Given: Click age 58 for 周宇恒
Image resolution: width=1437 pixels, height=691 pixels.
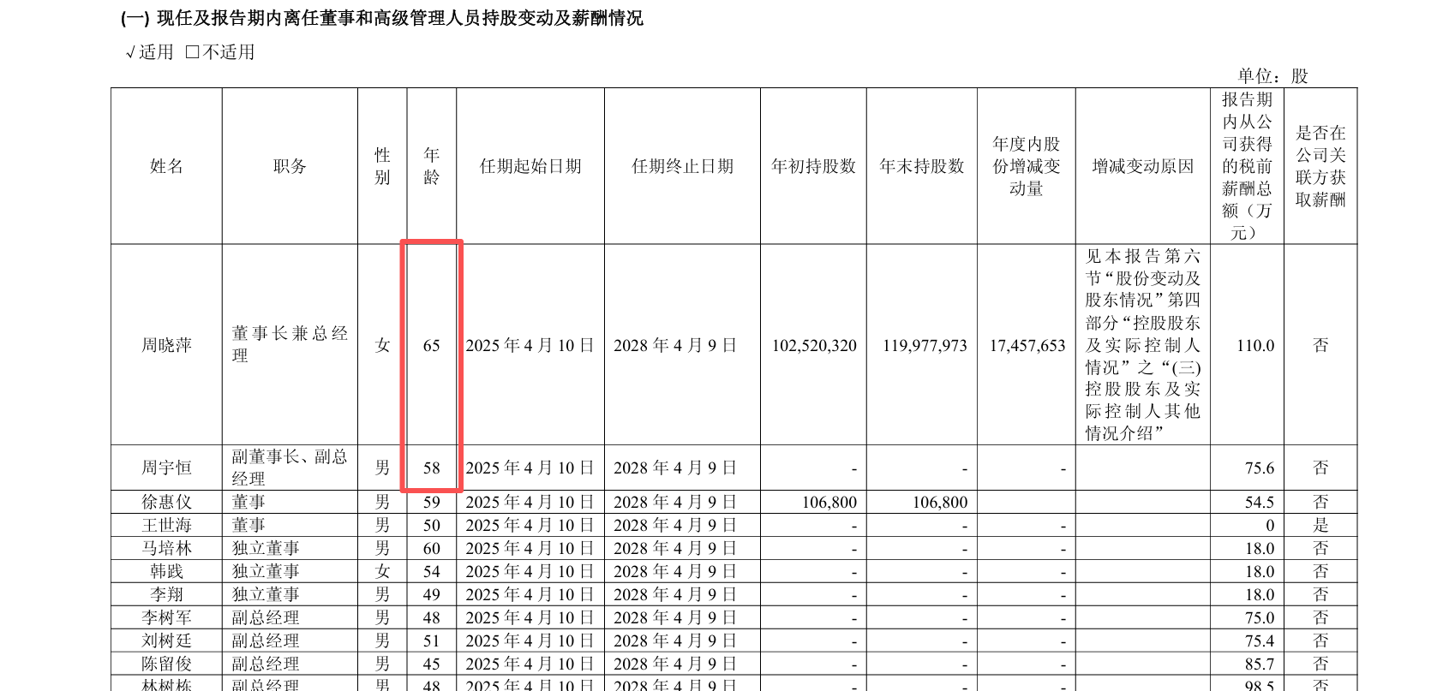Looking at the screenshot, I should point(432,468).
